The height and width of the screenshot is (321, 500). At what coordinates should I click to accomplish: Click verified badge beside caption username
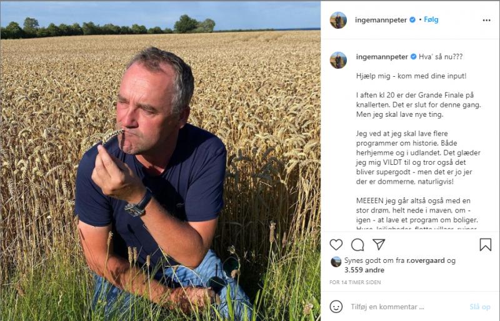[x=413, y=57]
